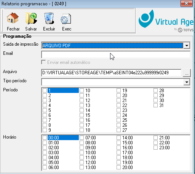Click the Arquivo path text field

(x=111, y=73)
